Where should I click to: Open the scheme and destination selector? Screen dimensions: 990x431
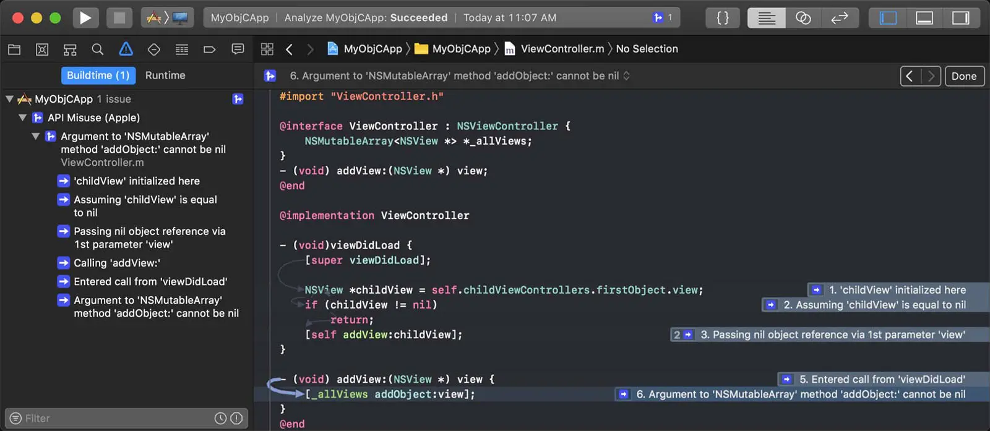pos(167,18)
